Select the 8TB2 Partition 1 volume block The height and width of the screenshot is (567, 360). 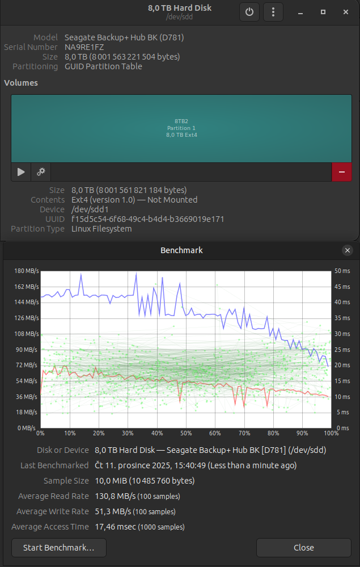pos(181,128)
